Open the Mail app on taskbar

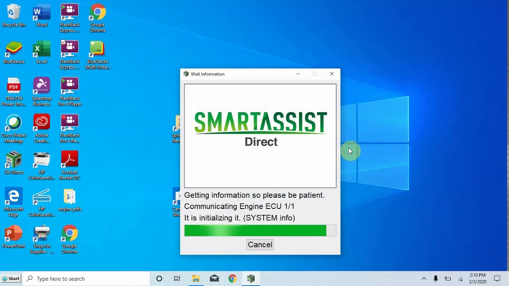214,278
